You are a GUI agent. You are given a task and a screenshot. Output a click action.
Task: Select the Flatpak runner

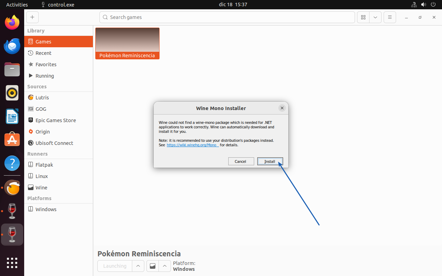pyautogui.click(x=59, y=165)
